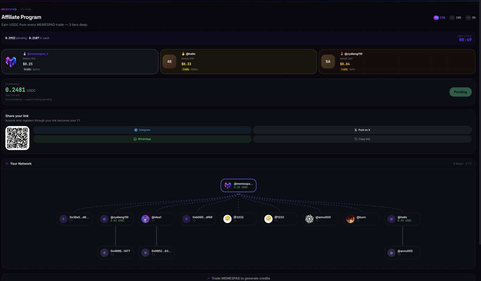
Task: Click the Copy link button
Action: click(362, 139)
